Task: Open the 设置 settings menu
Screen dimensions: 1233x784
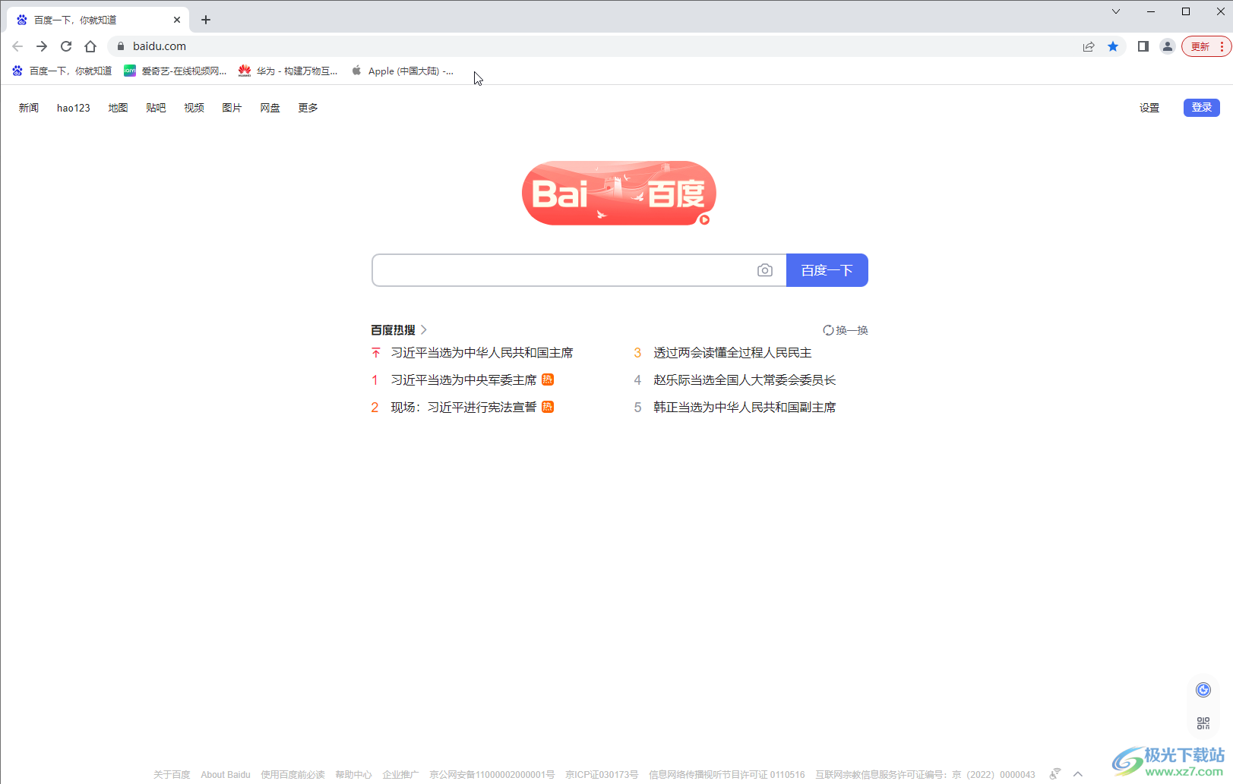Action: pos(1149,108)
